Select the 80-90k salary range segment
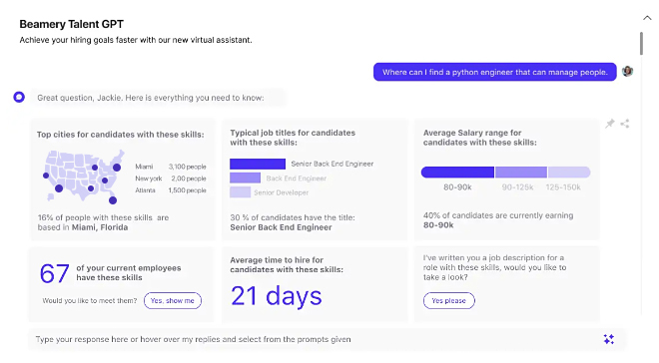This screenshot has width=659, height=363. [x=457, y=173]
